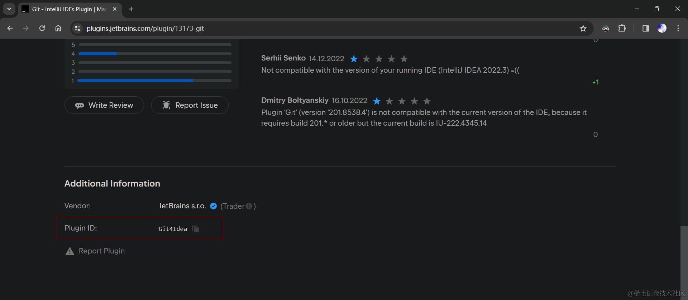688x300 pixels.
Task: Click the blue star in Serhii Senko's rating
Action: point(354,59)
